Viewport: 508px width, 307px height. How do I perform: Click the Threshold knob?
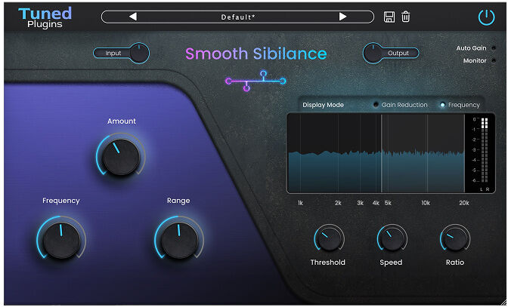click(x=329, y=239)
